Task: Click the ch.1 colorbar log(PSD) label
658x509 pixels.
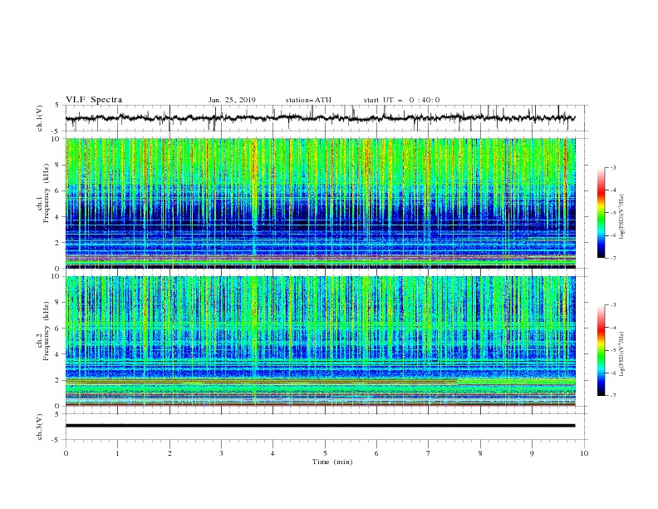Action: (621, 217)
